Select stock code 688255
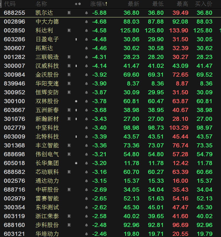The width and height of the screenshot is (221, 237). [14, 13]
